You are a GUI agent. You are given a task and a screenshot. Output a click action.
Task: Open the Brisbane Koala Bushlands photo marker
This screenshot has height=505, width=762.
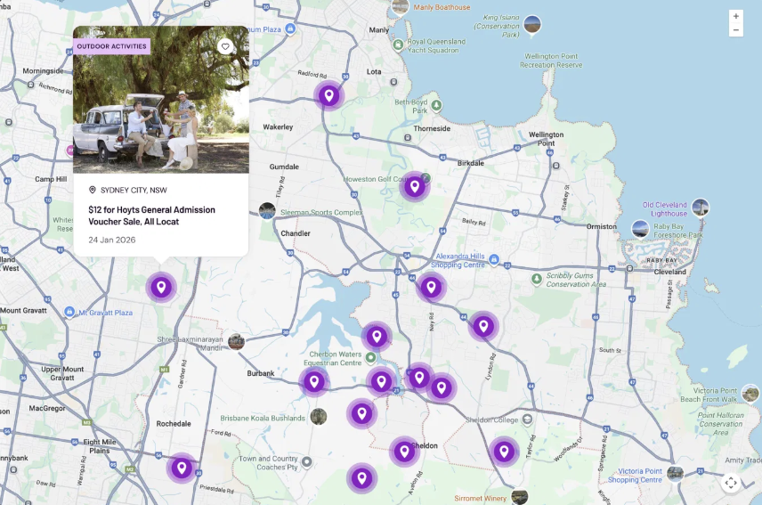coord(319,417)
